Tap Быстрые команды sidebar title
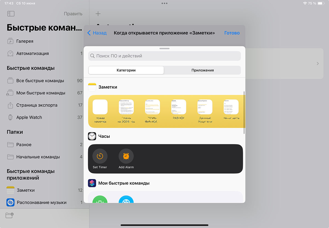This screenshot has width=329, height=228. pyautogui.click(x=44, y=28)
